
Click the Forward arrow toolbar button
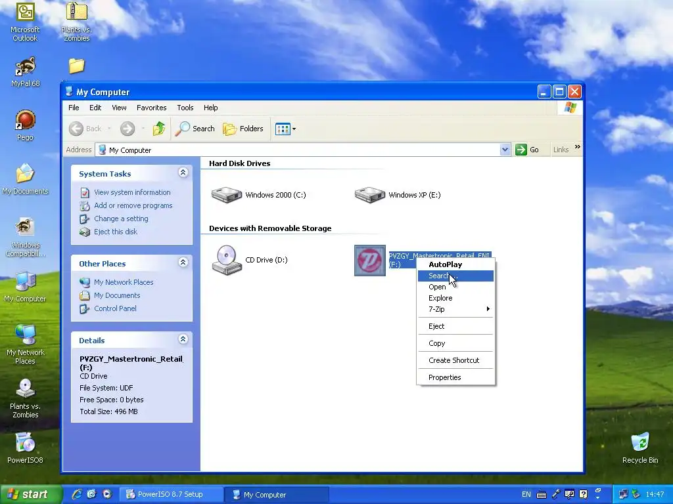tap(128, 128)
